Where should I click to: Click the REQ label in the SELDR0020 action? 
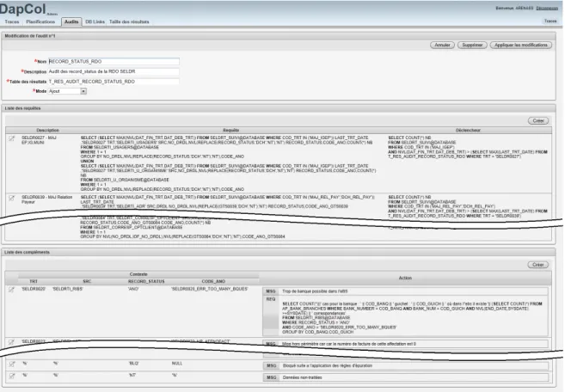click(271, 299)
